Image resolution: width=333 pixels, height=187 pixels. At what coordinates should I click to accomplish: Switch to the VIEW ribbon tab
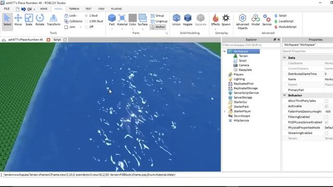pos(101,9)
